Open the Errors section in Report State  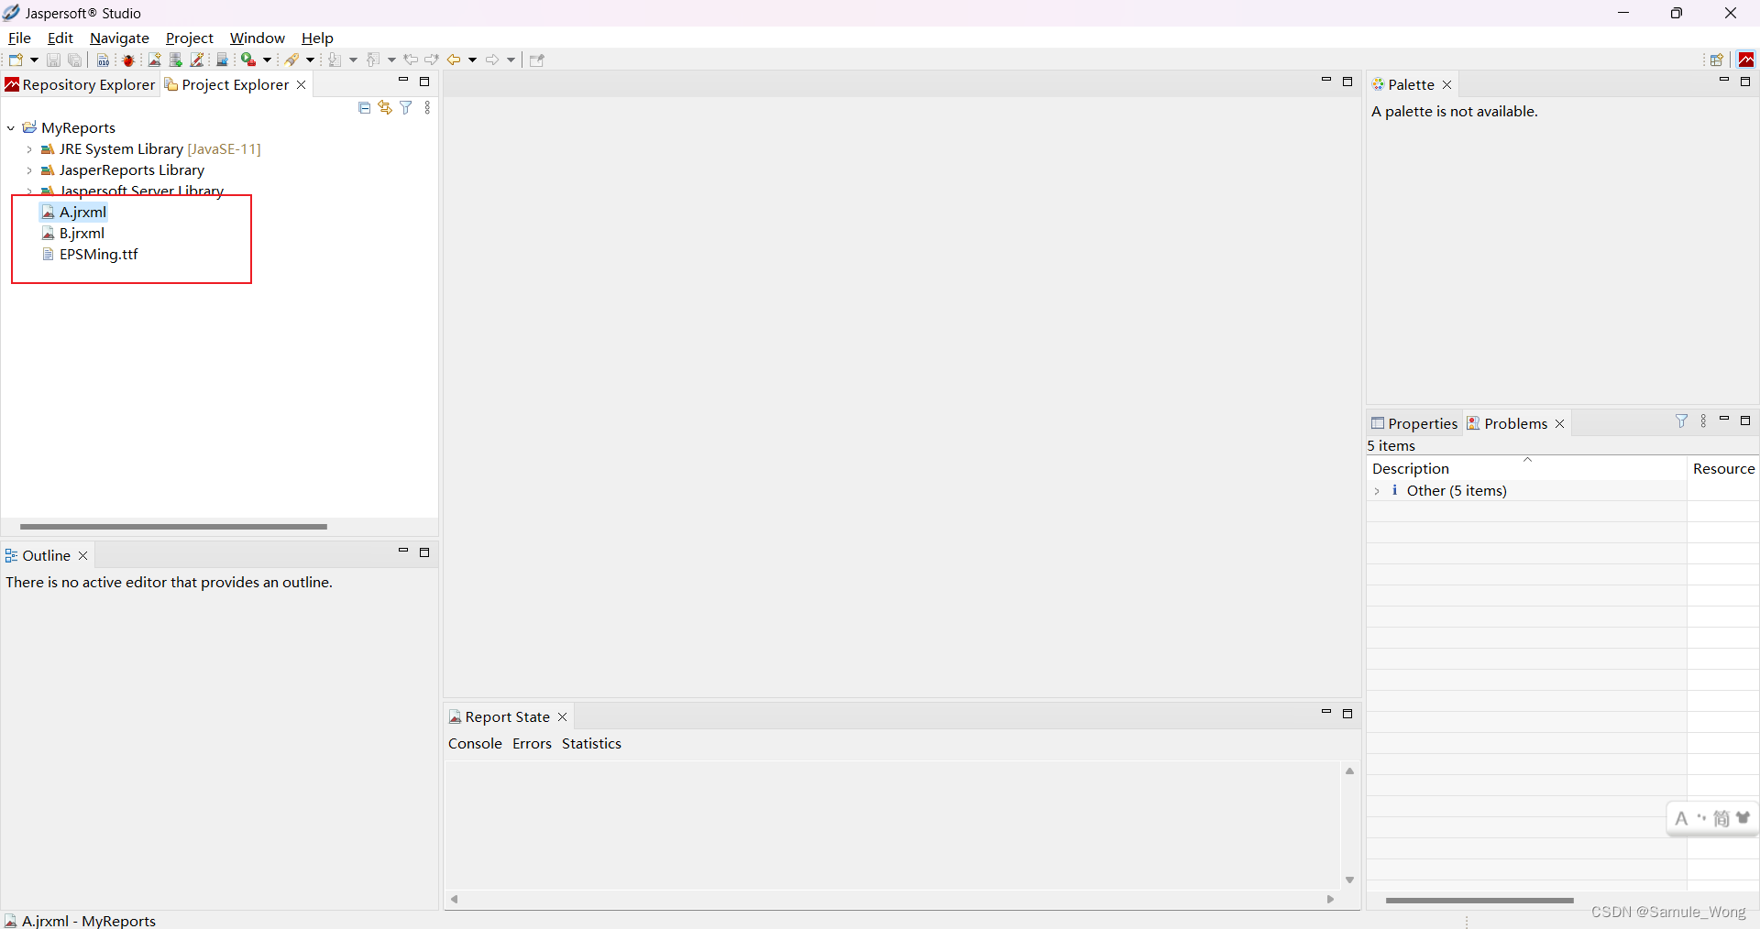[x=532, y=744]
